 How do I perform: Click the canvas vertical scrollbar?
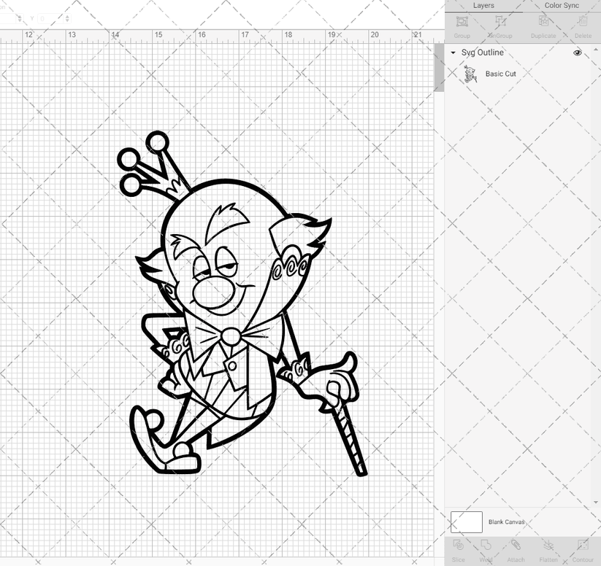tap(438, 66)
